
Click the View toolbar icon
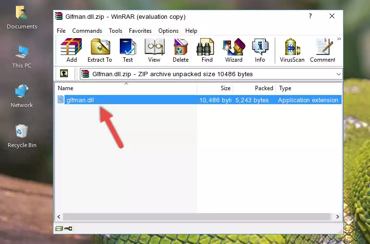click(154, 50)
